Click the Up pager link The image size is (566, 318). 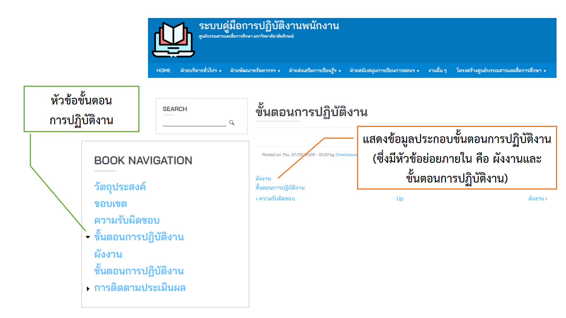[x=400, y=199]
